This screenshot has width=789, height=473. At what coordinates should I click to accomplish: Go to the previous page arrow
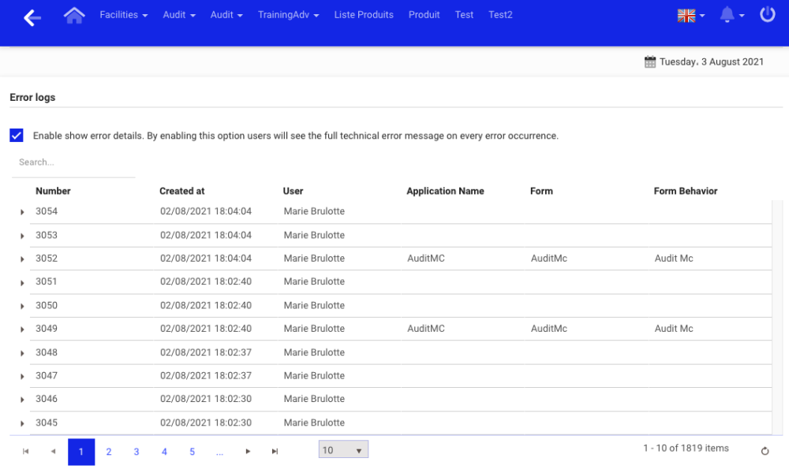point(54,452)
